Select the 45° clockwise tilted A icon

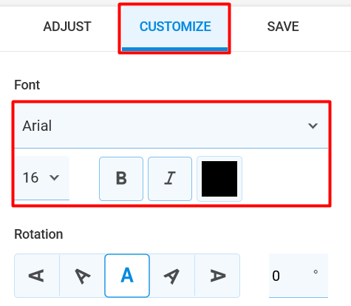[x=172, y=276]
